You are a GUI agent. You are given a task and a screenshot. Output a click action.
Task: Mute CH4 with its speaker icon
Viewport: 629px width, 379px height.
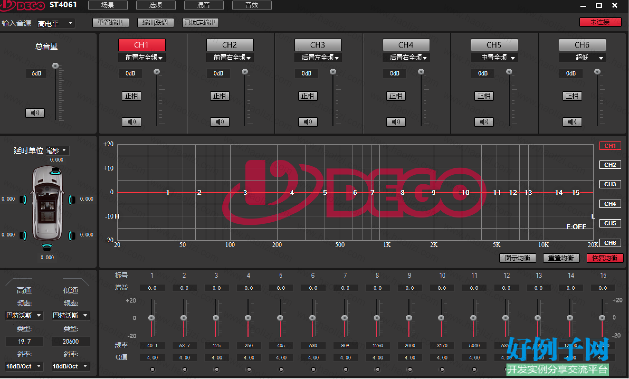(x=396, y=122)
